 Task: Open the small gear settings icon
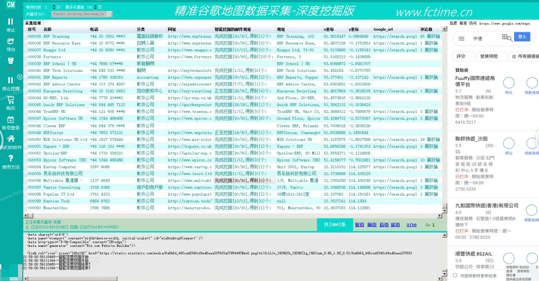(20, 77)
